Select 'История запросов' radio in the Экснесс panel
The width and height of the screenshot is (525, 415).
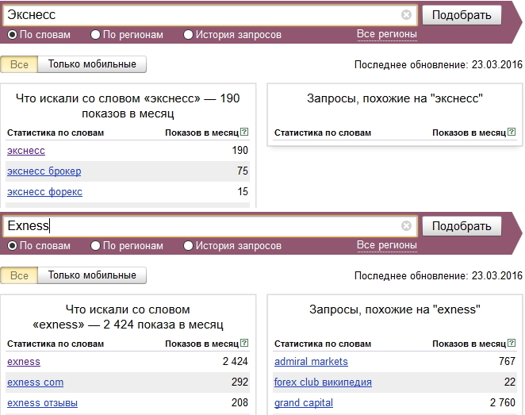pyautogui.click(x=188, y=34)
